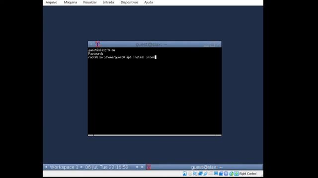Click the recording status icon
318x178 pixels.
(x=221, y=174)
